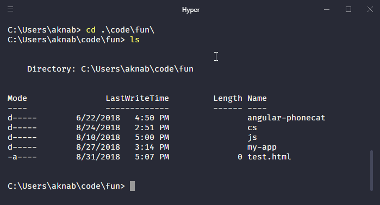
Task: Click the date '8/27/2018'
Action: point(98,147)
